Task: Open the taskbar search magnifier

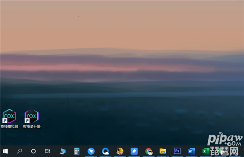Action: (20, 151)
